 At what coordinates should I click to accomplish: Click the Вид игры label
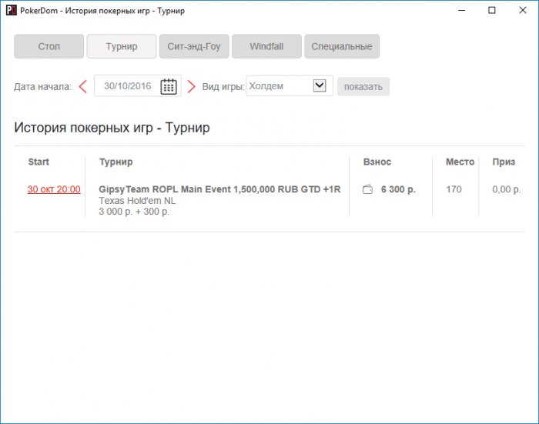pyautogui.click(x=223, y=87)
